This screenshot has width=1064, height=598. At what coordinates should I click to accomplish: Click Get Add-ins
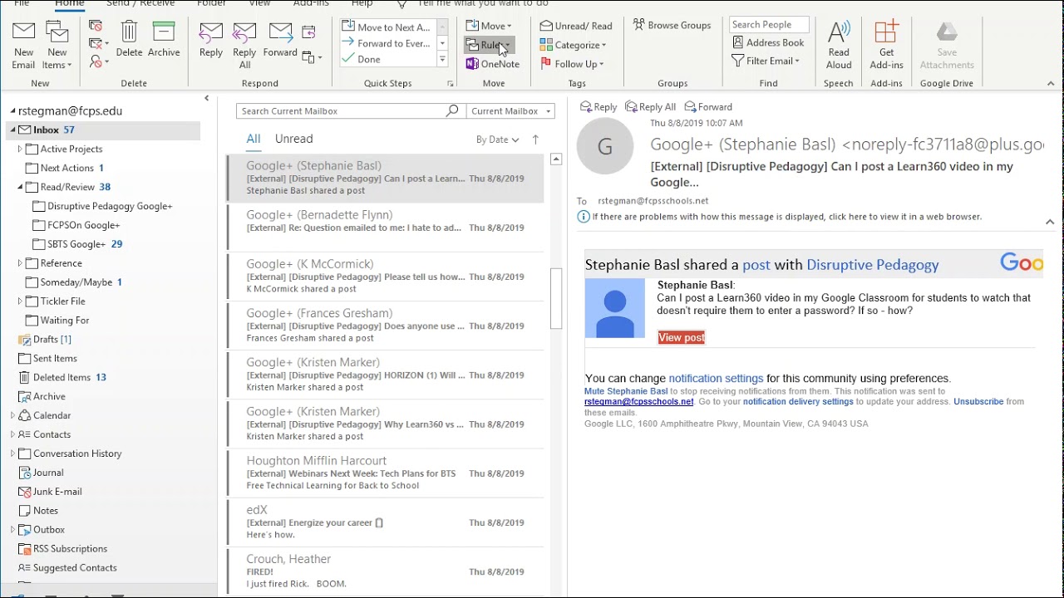pyautogui.click(x=886, y=46)
